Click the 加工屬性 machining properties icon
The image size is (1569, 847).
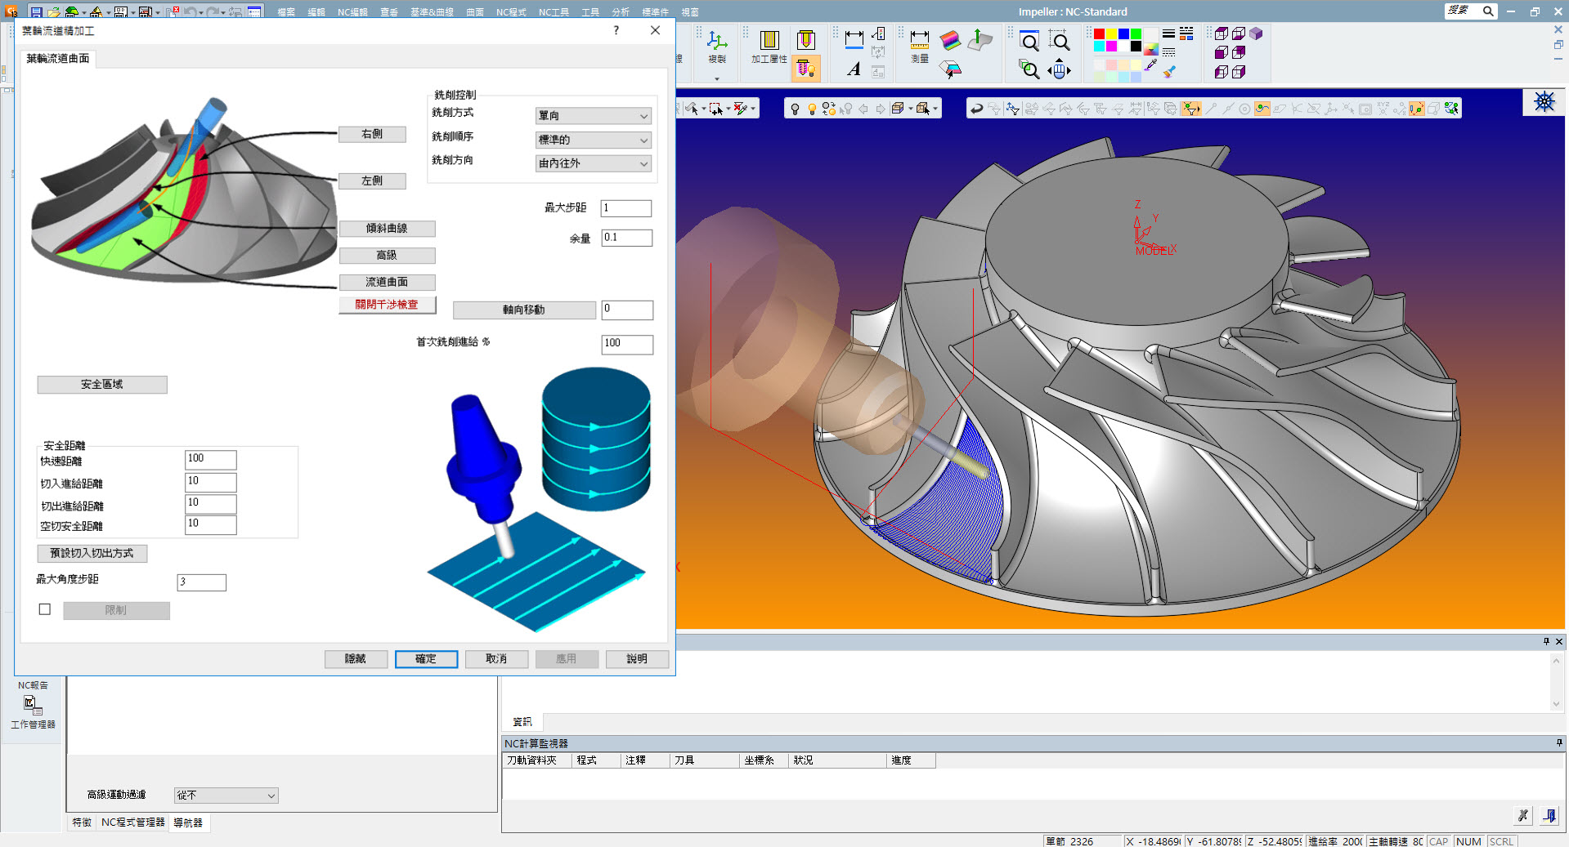coord(769,46)
